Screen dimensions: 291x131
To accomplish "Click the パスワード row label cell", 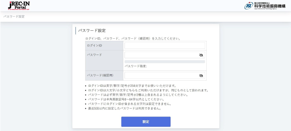I will 104,60.
